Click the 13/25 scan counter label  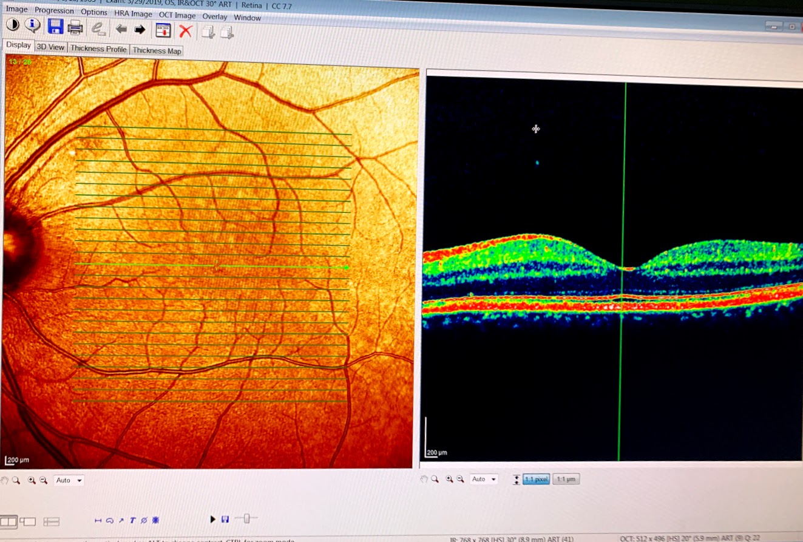pyautogui.click(x=19, y=62)
